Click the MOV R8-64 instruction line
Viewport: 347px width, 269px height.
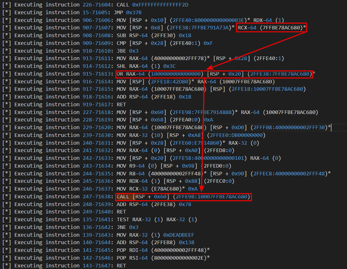point(223,174)
